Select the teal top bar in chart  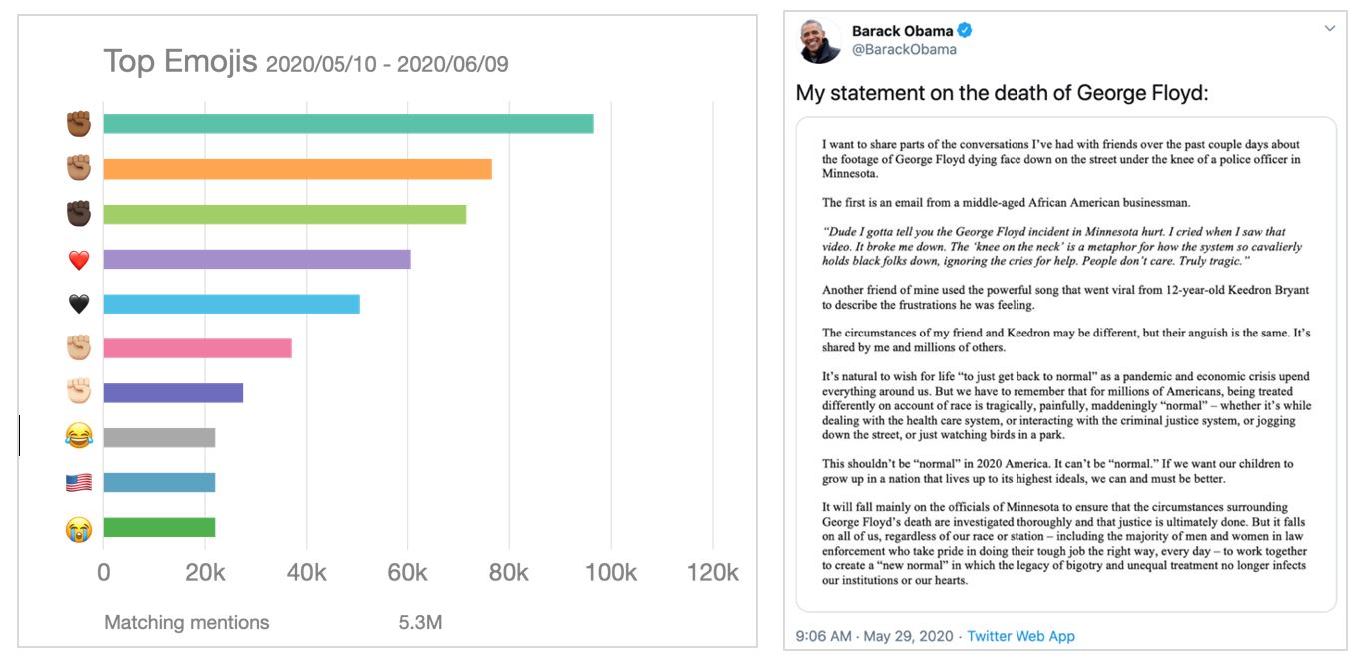[x=348, y=124]
